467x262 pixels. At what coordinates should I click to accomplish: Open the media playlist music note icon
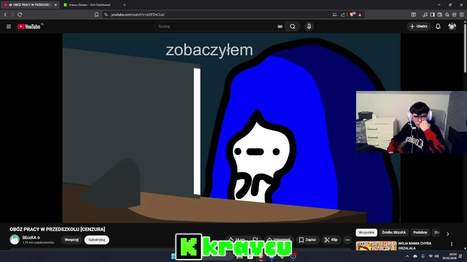pos(425,15)
